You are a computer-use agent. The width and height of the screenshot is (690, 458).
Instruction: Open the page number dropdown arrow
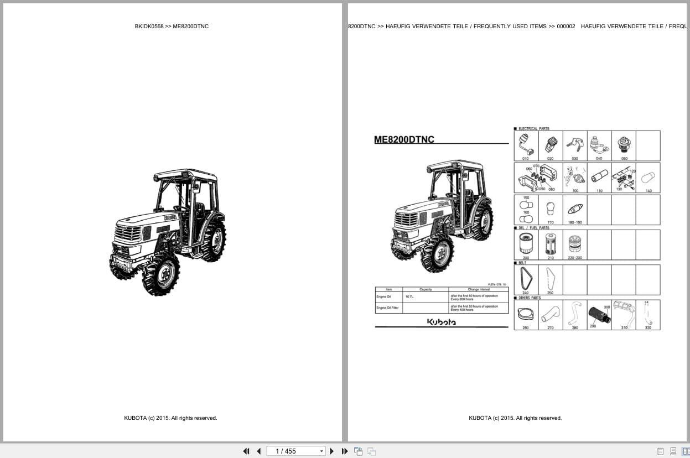[x=321, y=451]
